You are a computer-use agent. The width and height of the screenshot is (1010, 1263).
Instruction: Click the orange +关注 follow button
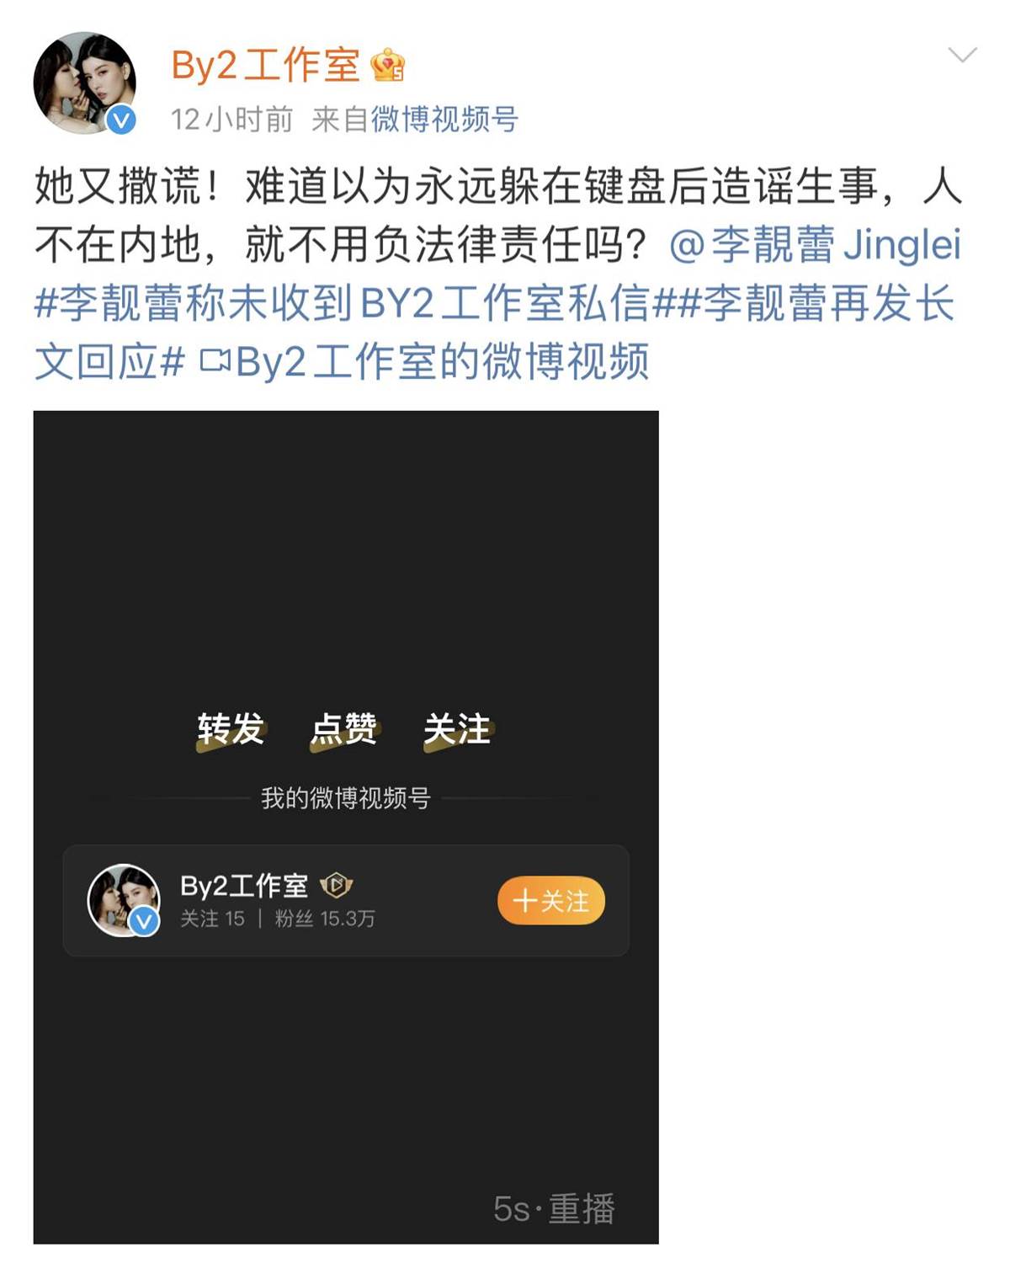551,901
